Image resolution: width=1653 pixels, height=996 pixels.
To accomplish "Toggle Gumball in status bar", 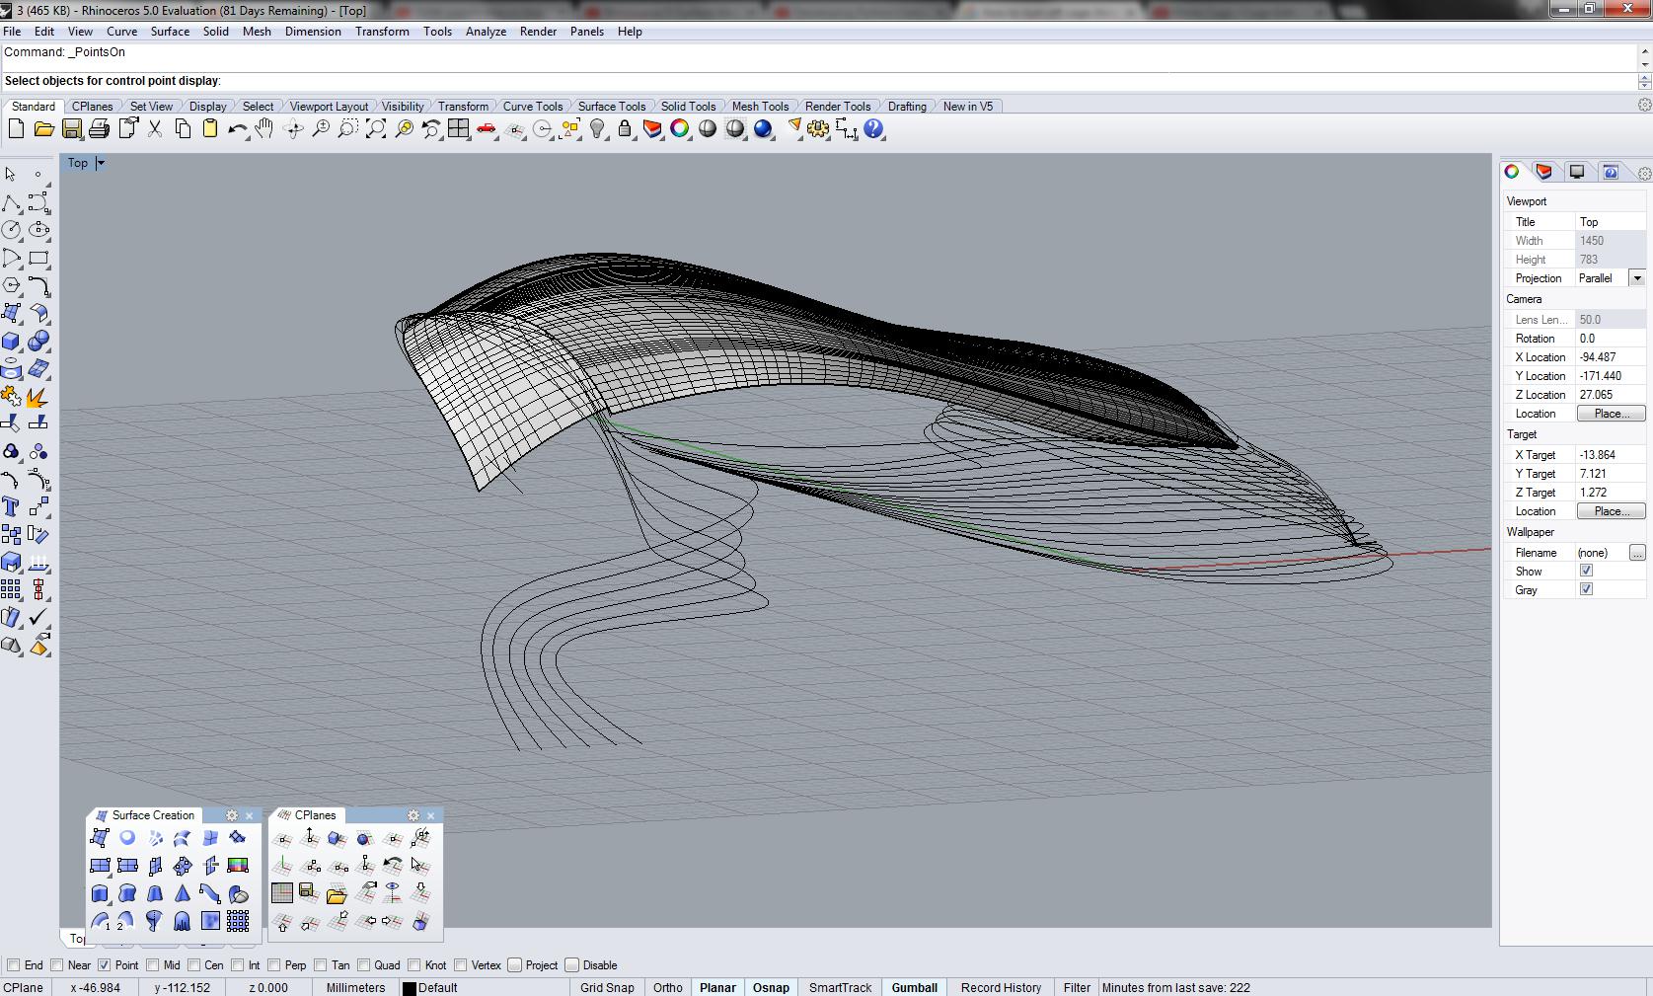I will point(915,987).
